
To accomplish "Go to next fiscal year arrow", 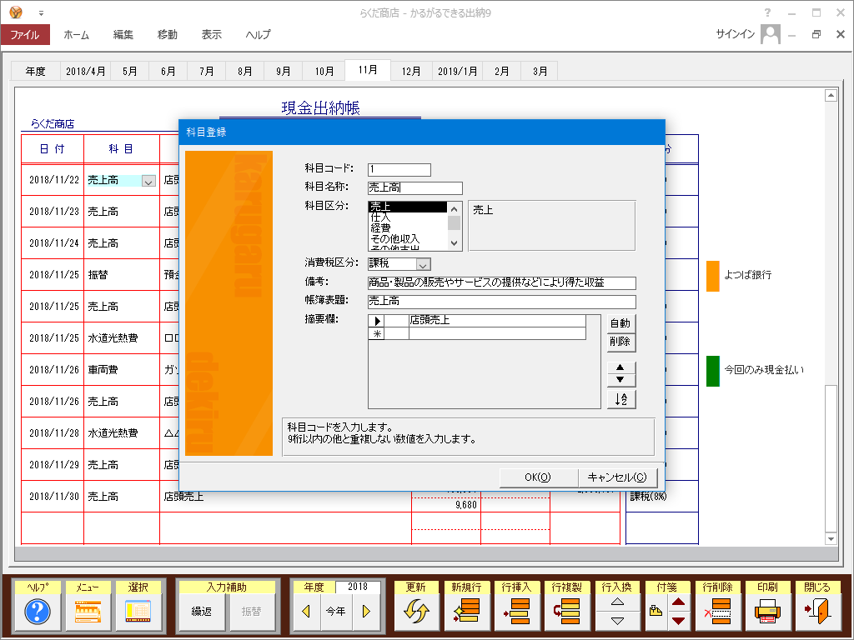I will coord(367,612).
